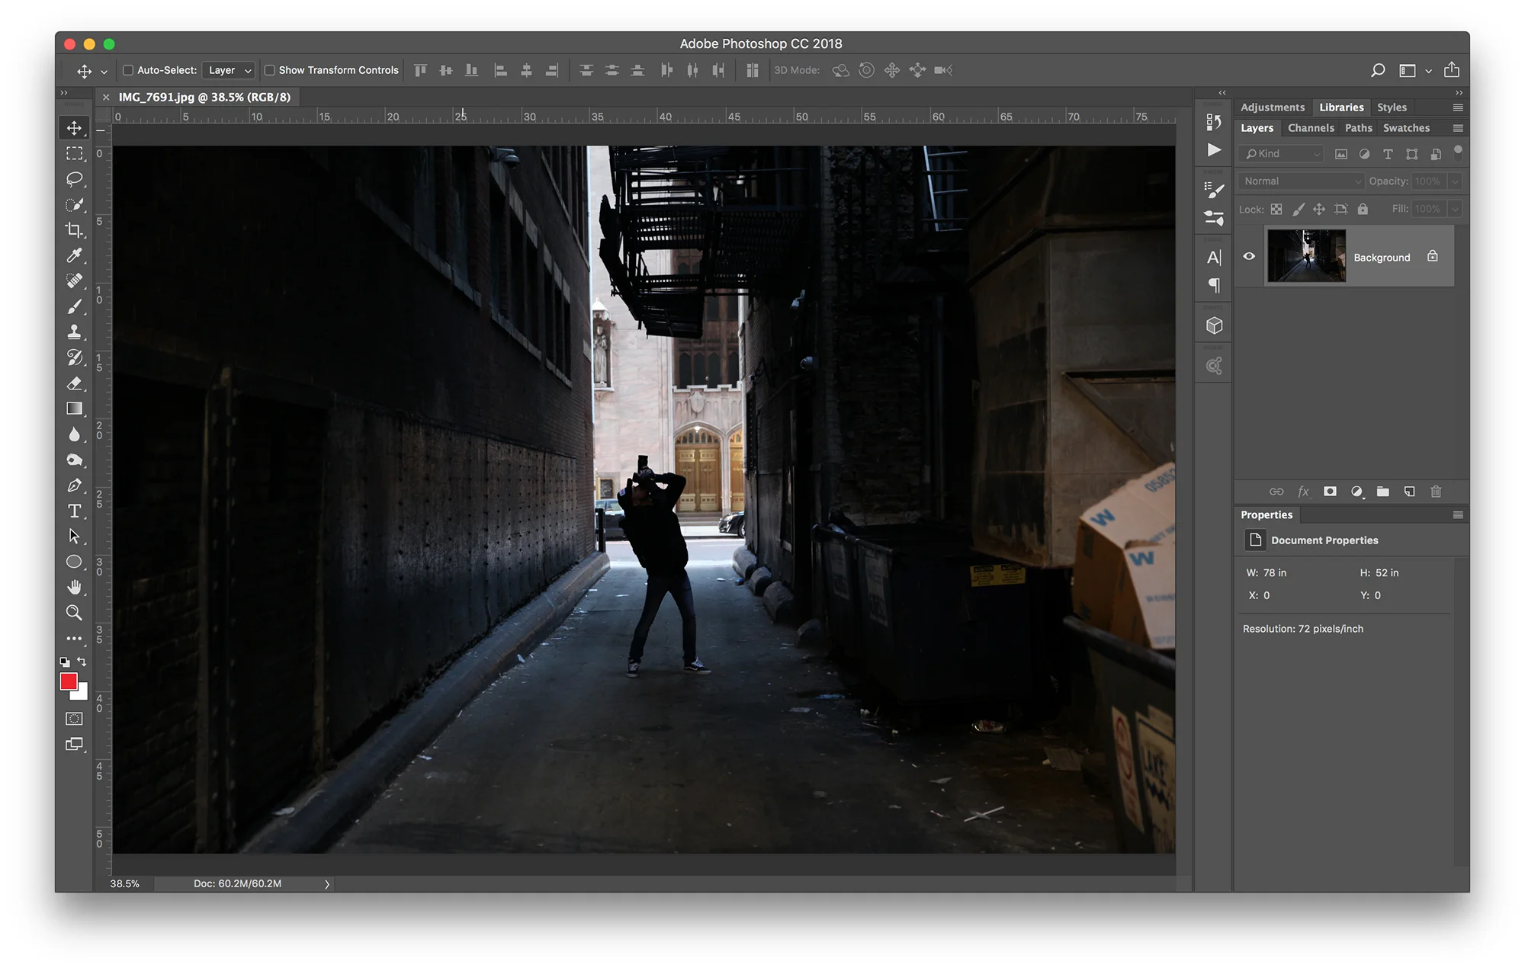The height and width of the screenshot is (971, 1525).
Task: Toggle filter for type layers
Action: (x=1388, y=154)
